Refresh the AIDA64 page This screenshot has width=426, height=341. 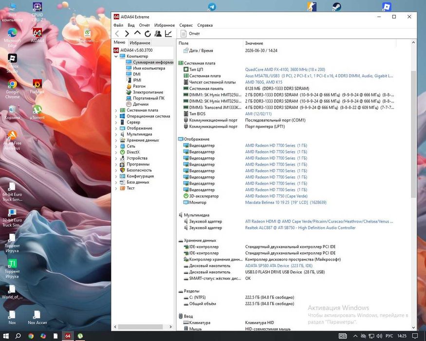[x=148, y=34]
